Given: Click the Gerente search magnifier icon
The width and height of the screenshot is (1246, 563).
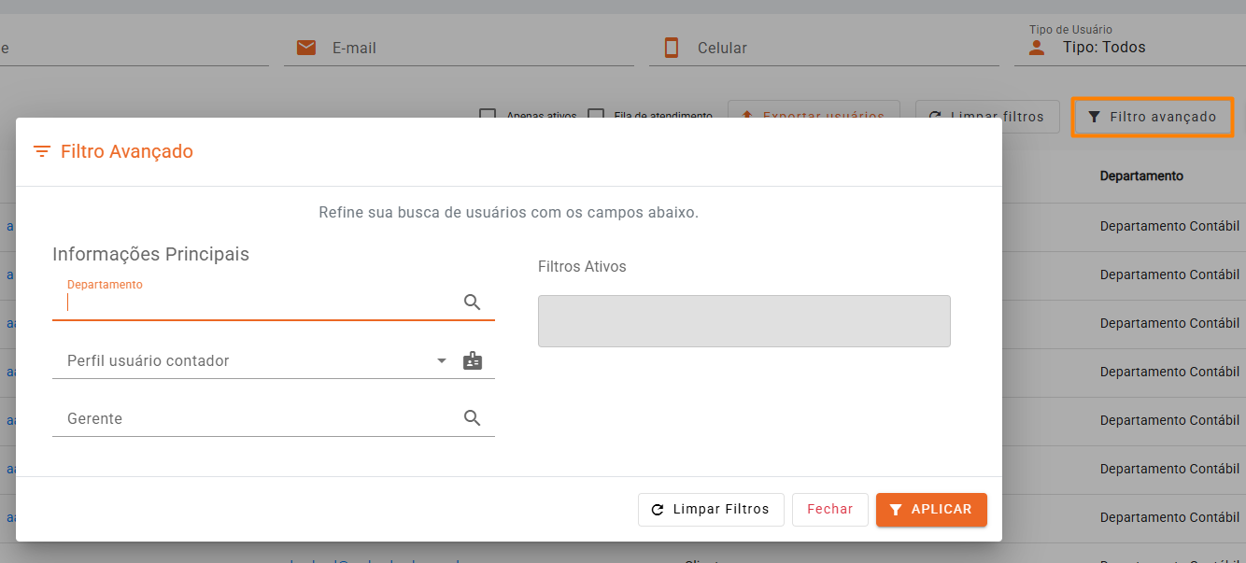Looking at the screenshot, I should click(473, 417).
